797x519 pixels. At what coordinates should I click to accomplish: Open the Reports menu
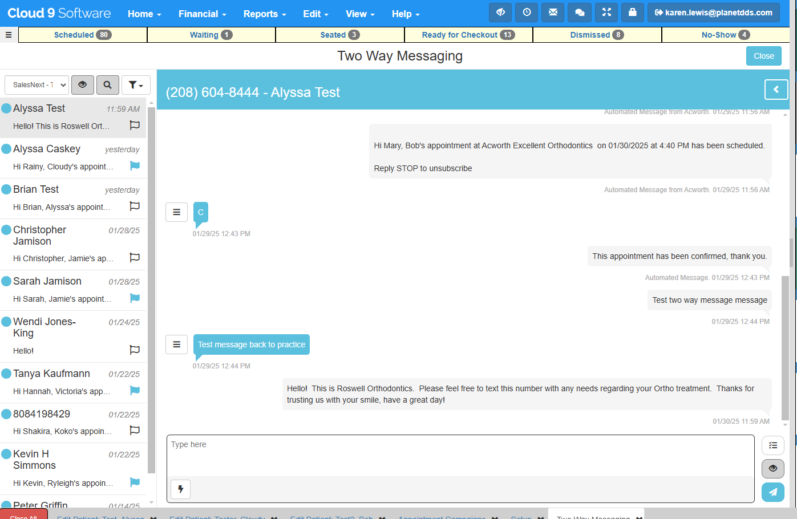(265, 14)
